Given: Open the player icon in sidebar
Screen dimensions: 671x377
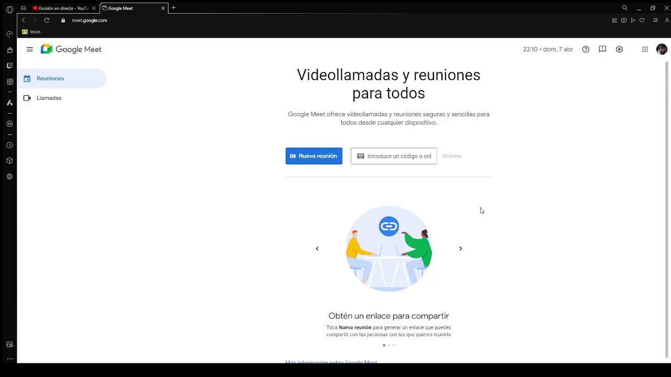Looking at the screenshot, I should (9, 124).
